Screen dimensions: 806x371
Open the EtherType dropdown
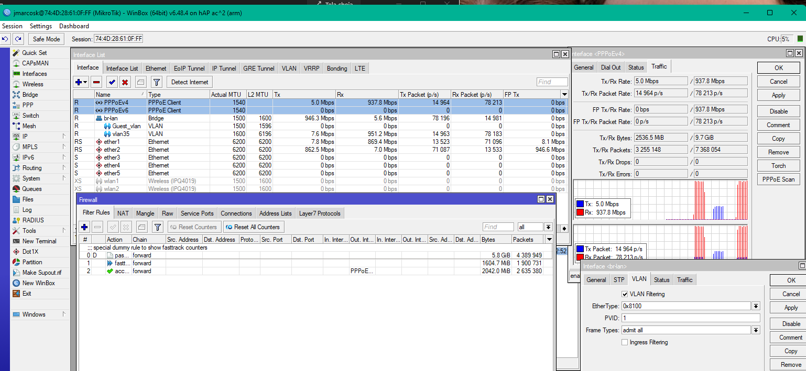pos(756,306)
